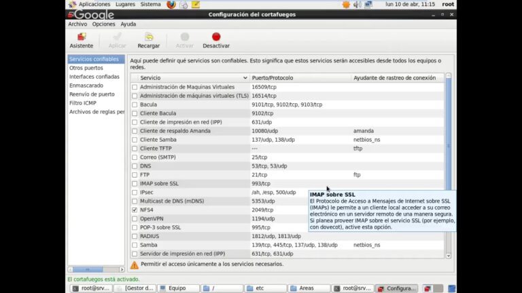Click Ayudante de rastreo de conexión header

click(398, 78)
